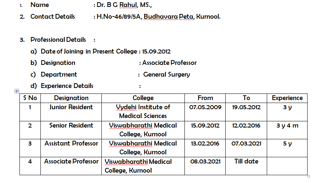This screenshot has height=184, width=316.
Task: Click the misspelled word Rahul in Name
Action: [128, 5]
